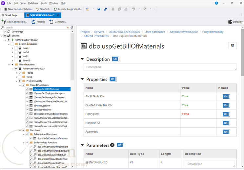This screenshot has height=170, width=244.
Task: Click the main content vertical scrollbar
Action: point(242,52)
